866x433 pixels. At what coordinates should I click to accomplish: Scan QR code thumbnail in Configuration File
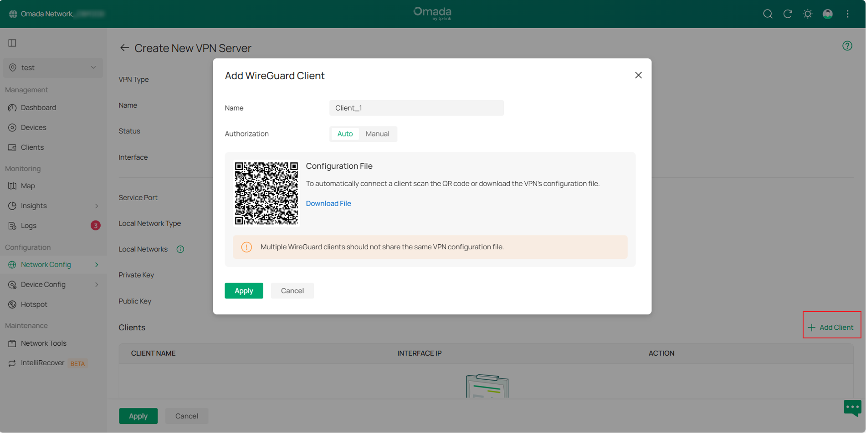click(266, 193)
